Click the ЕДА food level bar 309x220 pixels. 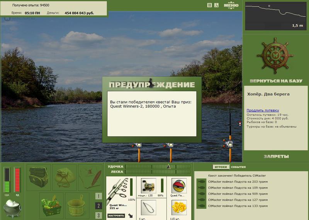(x=7, y=180)
